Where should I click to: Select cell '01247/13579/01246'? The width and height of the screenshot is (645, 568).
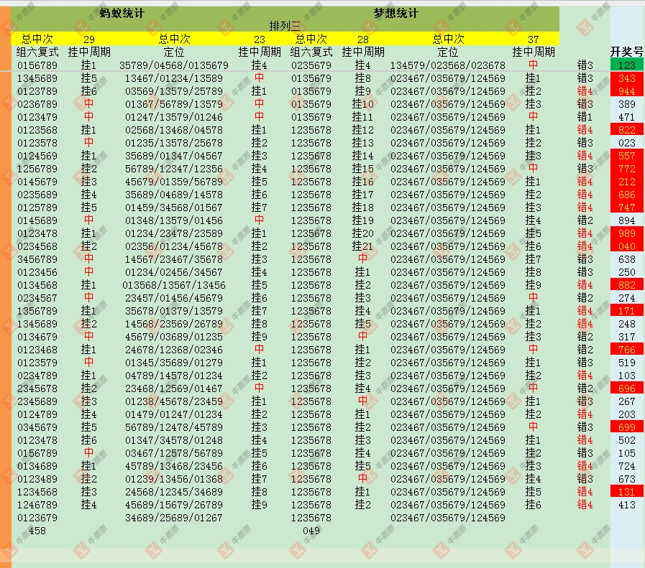[x=173, y=117]
